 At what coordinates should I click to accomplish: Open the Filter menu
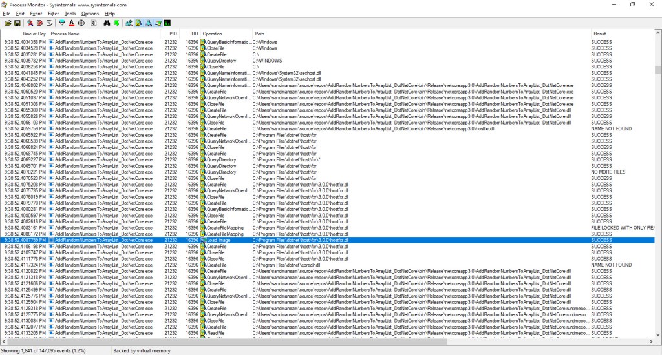coord(53,14)
